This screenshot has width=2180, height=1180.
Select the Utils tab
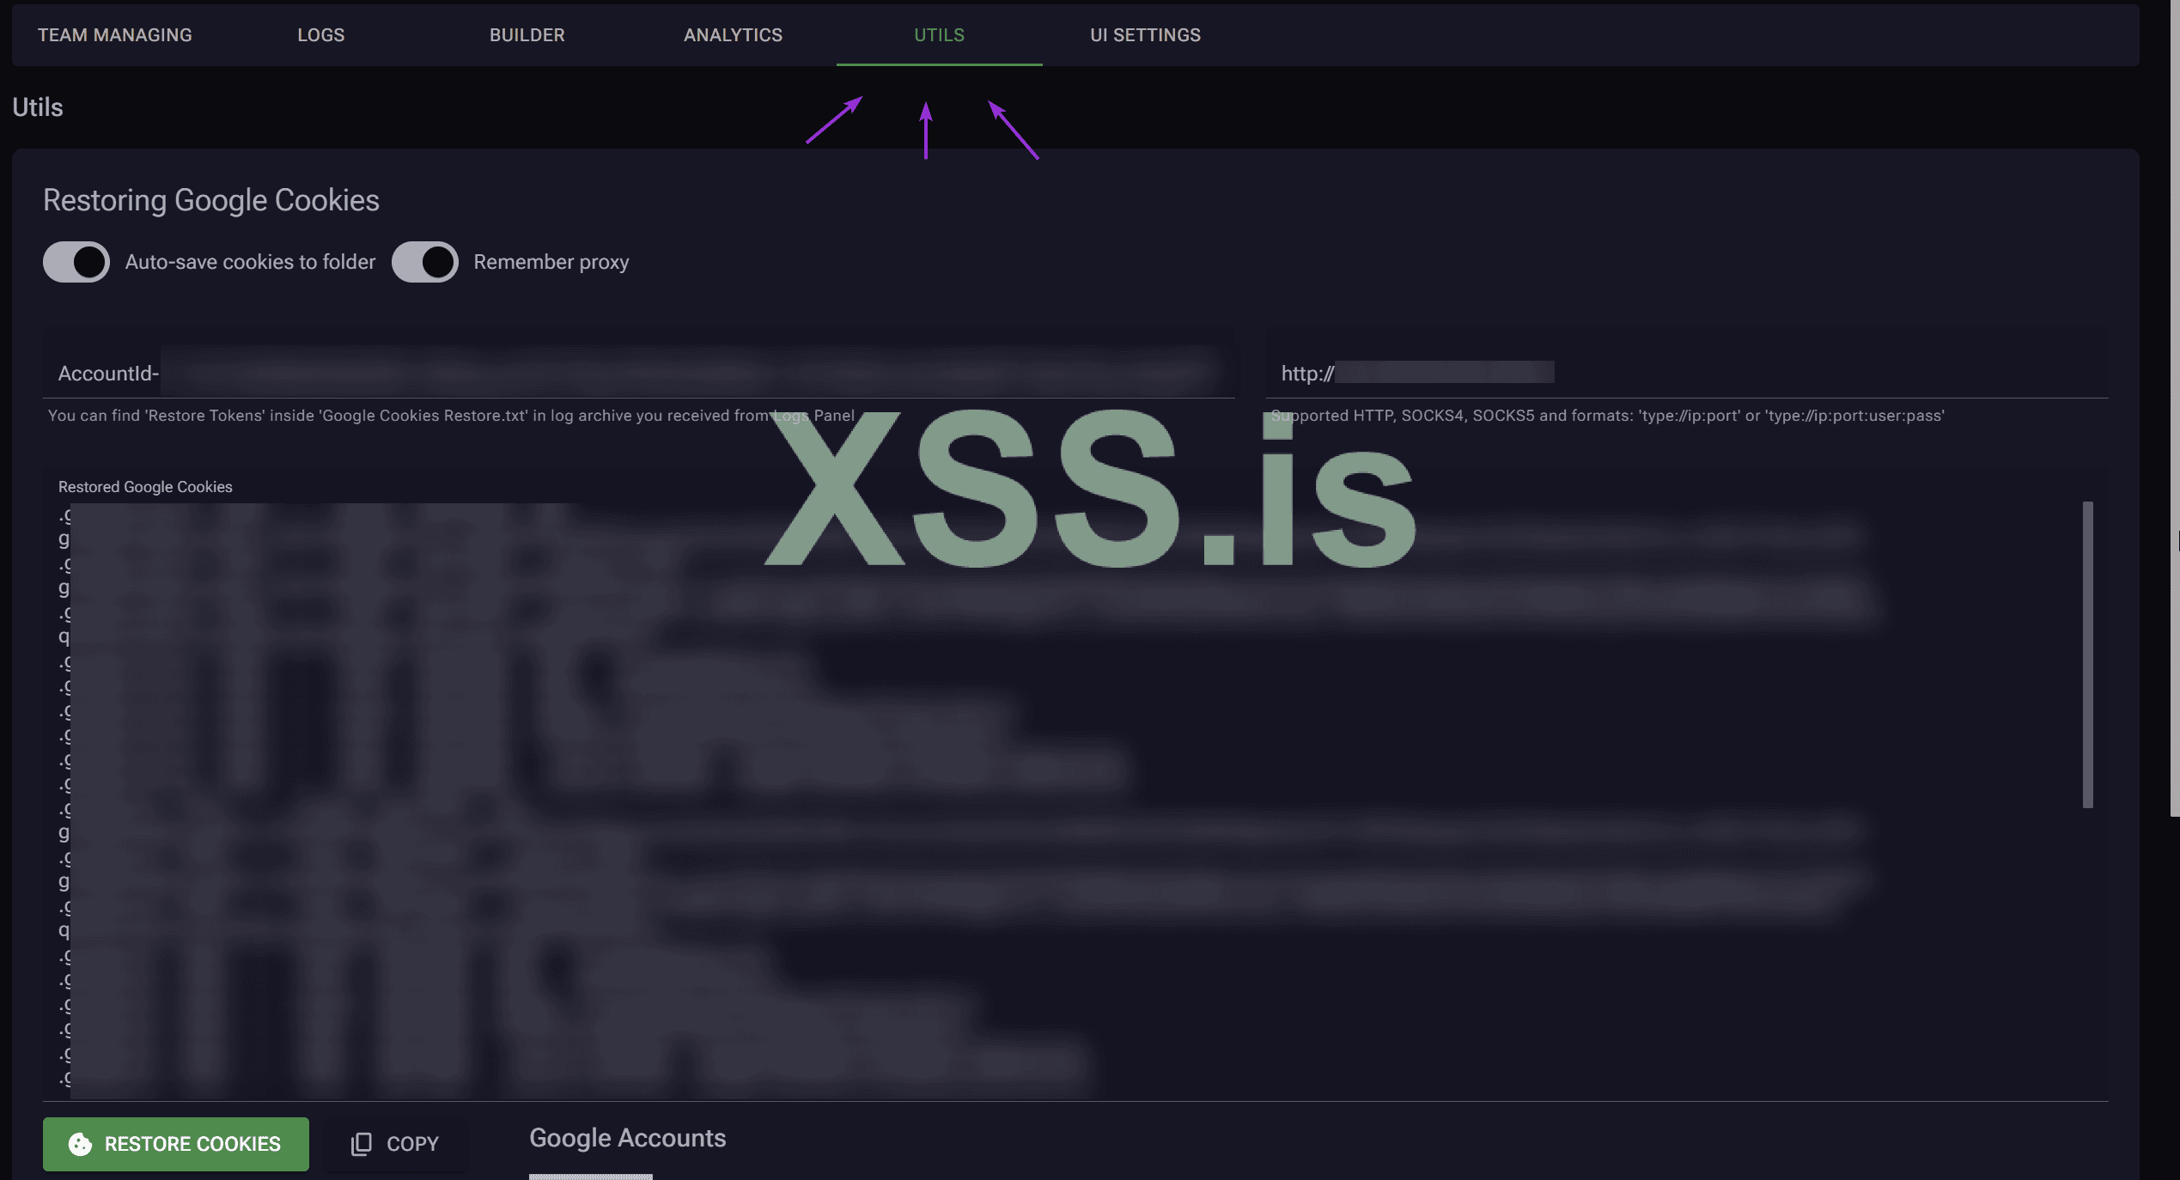pyautogui.click(x=939, y=35)
